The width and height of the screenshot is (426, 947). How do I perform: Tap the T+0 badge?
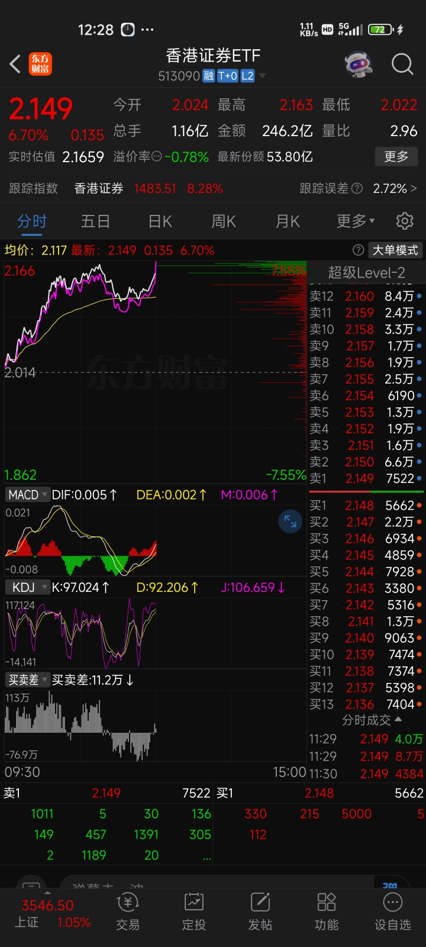tap(227, 76)
